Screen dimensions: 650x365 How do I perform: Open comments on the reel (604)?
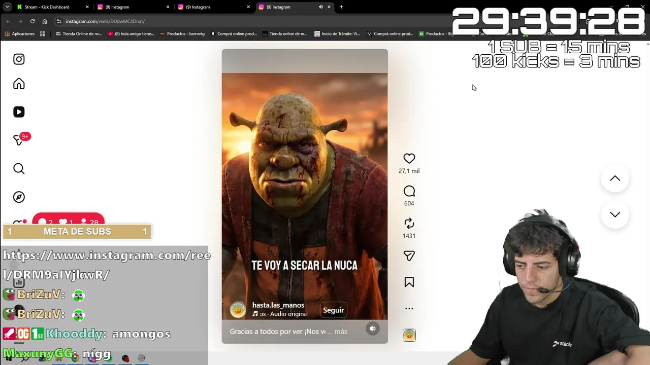(x=409, y=191)
